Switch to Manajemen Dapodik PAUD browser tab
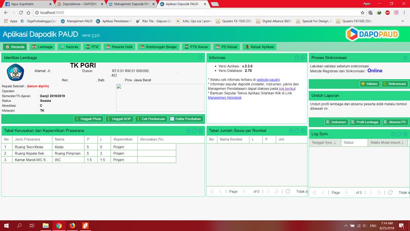Image resolution: width=410 pixels, height=231 pixels. tap(132, 4)
